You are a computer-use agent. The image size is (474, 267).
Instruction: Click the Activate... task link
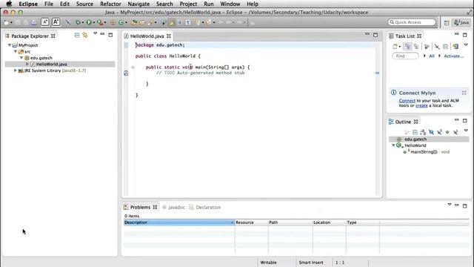pos(453,56)
